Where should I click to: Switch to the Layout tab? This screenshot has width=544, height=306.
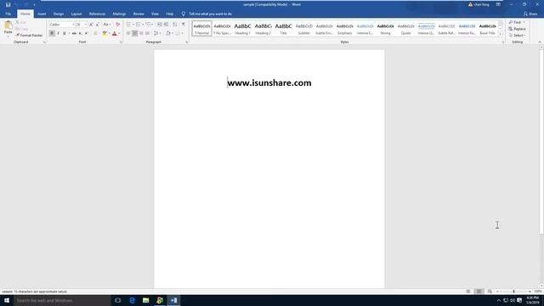point(76,14)
